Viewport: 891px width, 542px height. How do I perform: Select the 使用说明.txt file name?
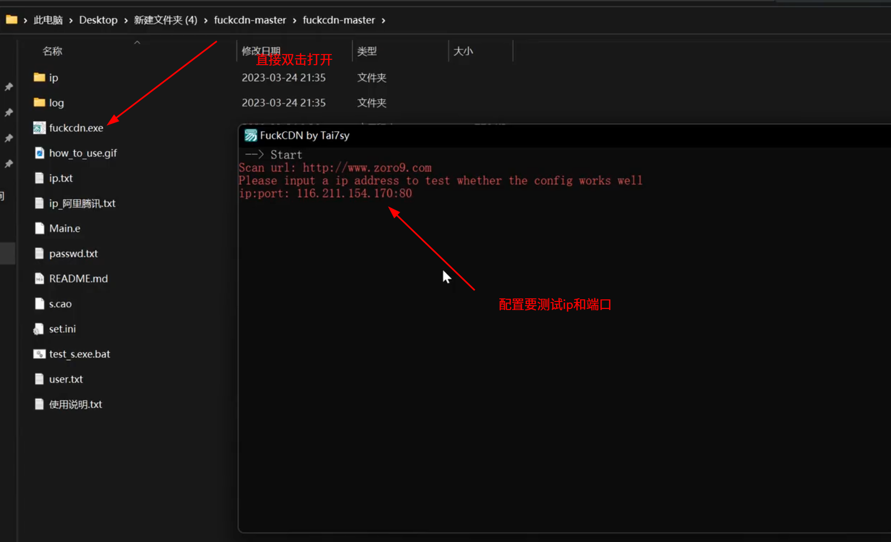click(75, 404)
